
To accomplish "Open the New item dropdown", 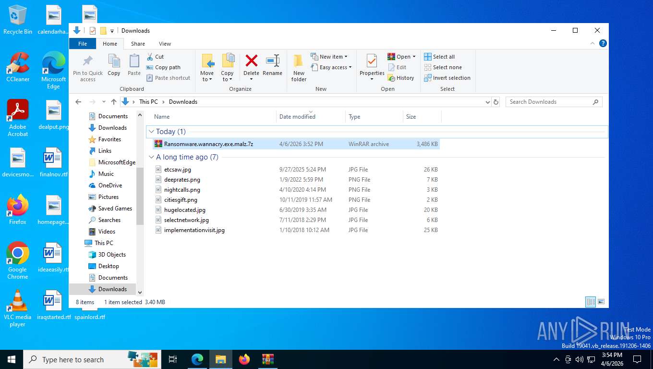I will (329, 57).
